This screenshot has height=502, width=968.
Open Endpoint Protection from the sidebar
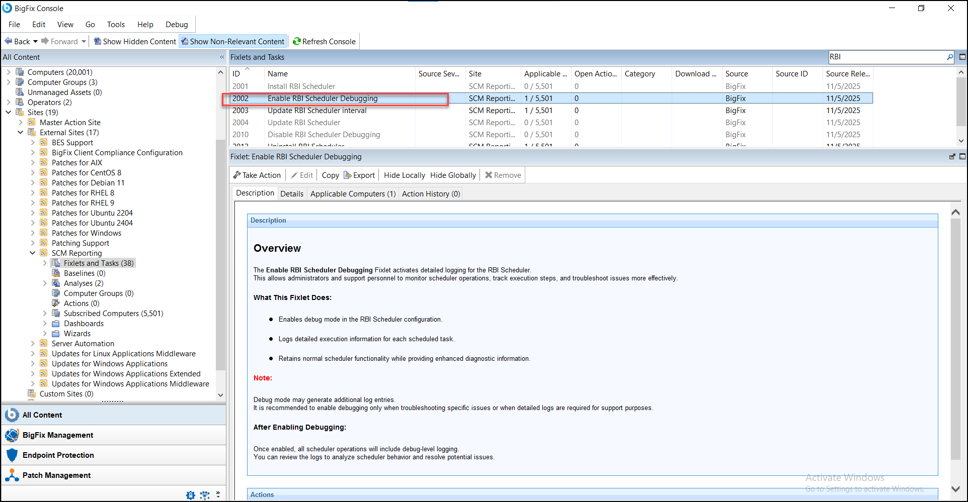coord(58,455)
